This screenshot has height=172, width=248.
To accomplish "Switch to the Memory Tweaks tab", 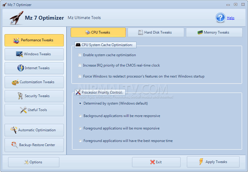I will tap(214, 33).
